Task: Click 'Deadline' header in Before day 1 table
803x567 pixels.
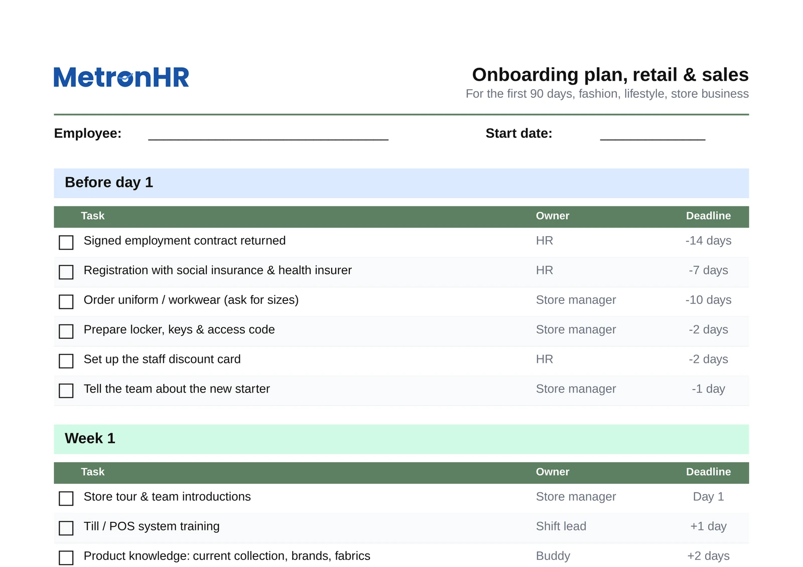Action: click(708, 216)
